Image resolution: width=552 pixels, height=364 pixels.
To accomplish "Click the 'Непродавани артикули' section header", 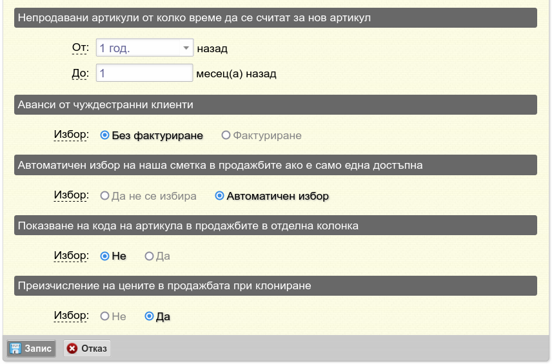I will (x=275, y=17).
